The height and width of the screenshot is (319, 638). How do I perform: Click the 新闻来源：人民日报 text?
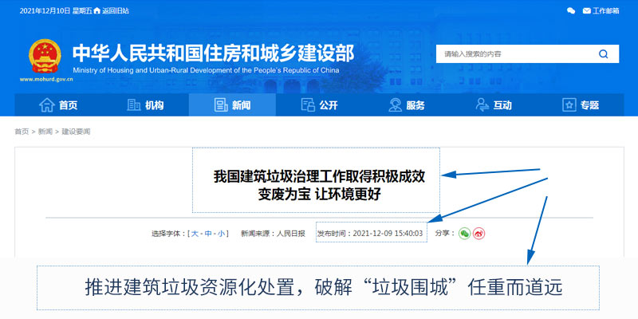coord(273,234)
